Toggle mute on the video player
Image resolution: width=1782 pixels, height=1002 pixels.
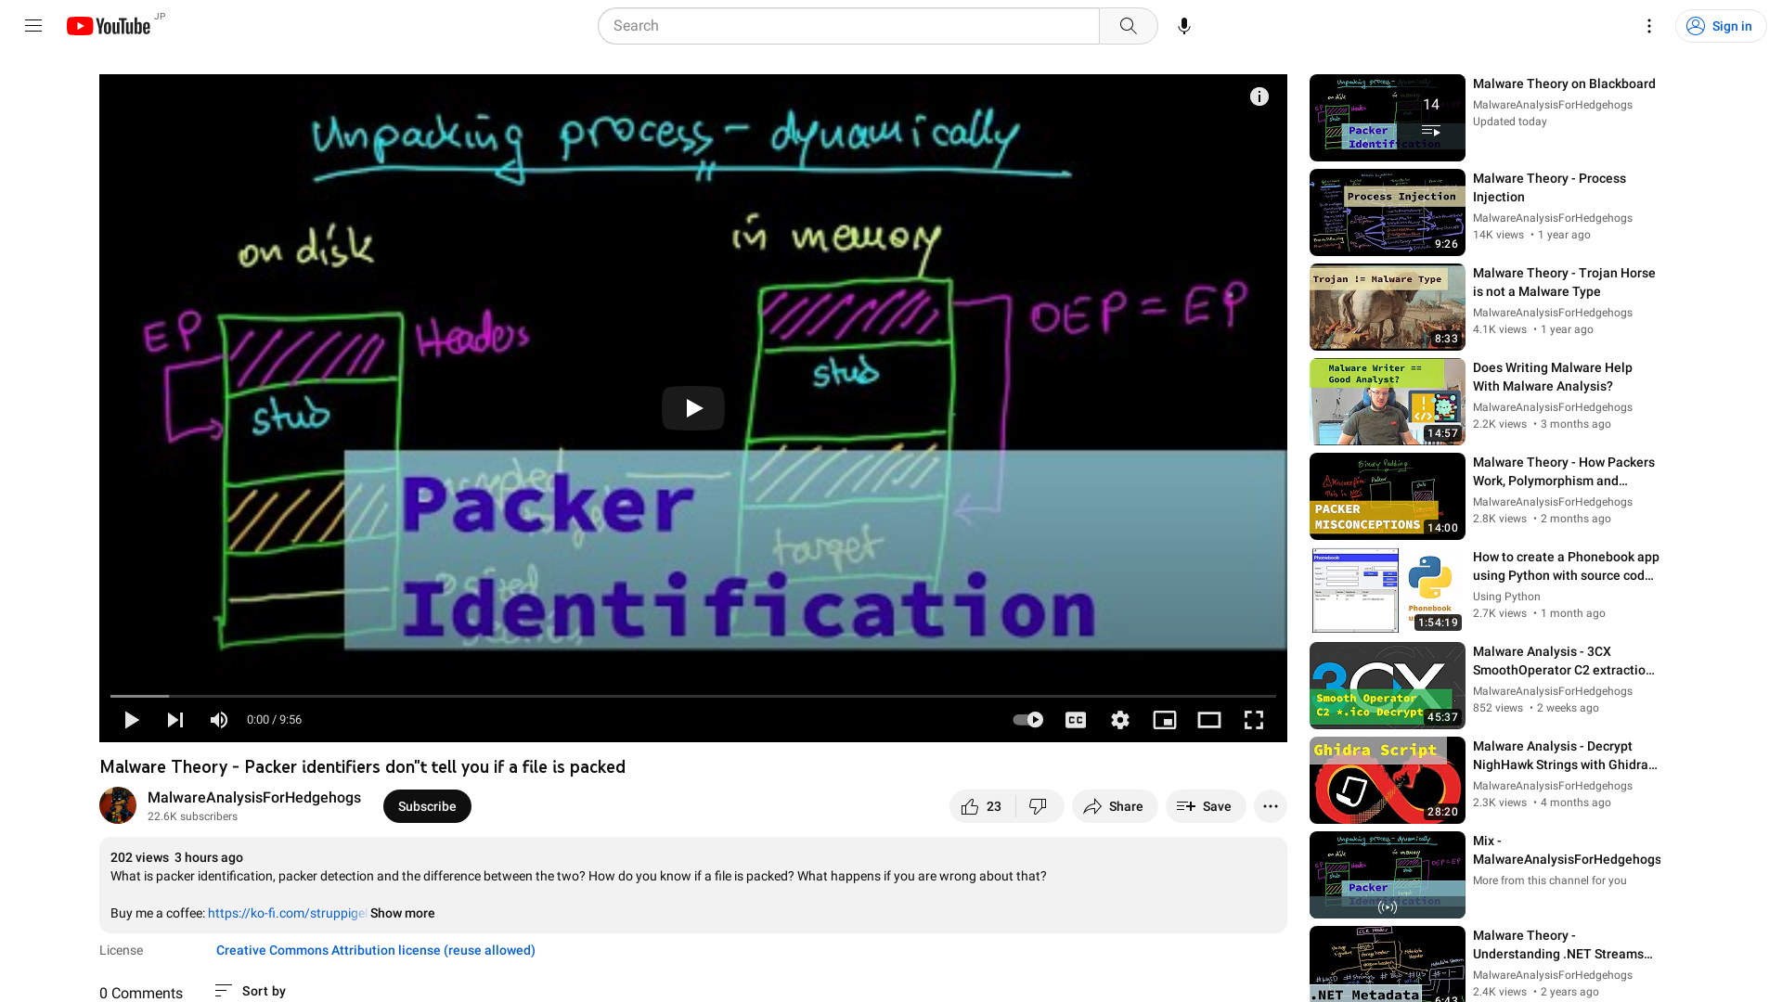[219, 719]
